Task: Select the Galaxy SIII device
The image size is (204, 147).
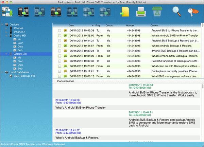Action: pyautogui.click(x=20, y=54)
